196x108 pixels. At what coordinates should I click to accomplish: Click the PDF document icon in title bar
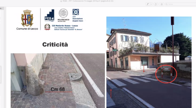point(61,1)
